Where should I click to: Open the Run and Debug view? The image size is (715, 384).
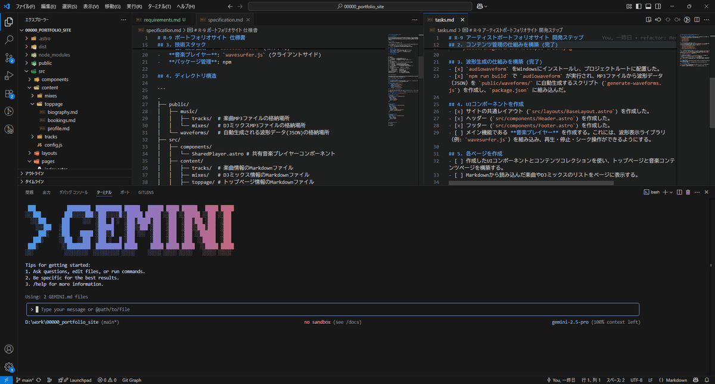[x=8, y=75]
